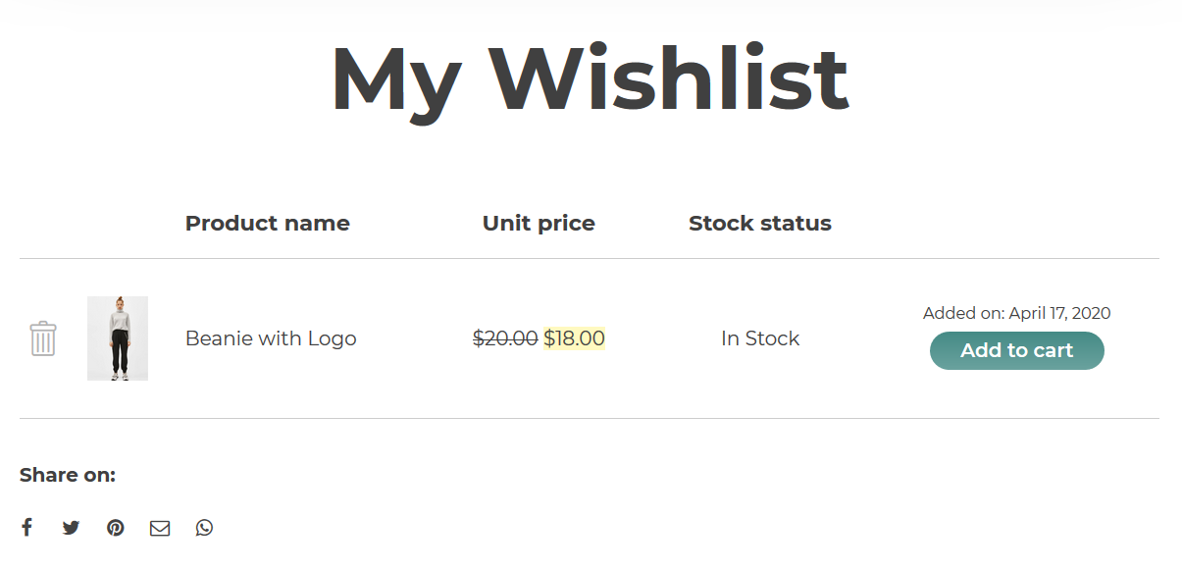Click the highlighted $18.00 sale price
Screen dimensions: 1182x570
point(575,338)
